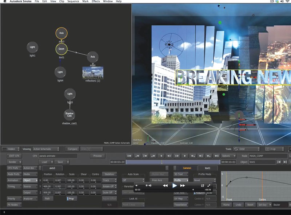Jump to previous object button beside text1
The width and height of the screenshot is (291, 215).
(279, 162)
